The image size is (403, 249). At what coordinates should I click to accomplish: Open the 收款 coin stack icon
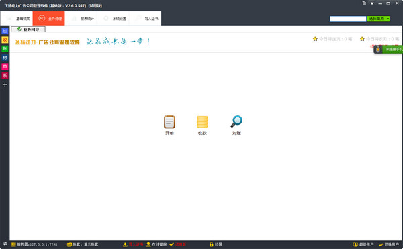click(202, 122)
